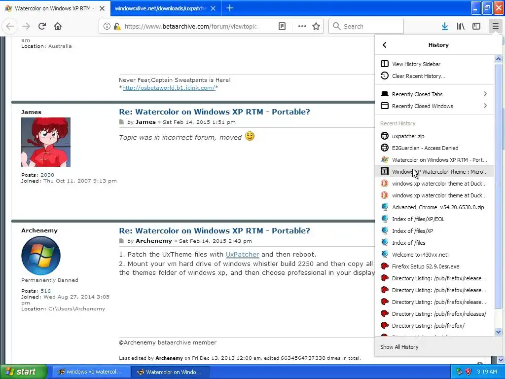
Task: Expand Recently Closed Tabs submenu
Action: pos(434,94)
